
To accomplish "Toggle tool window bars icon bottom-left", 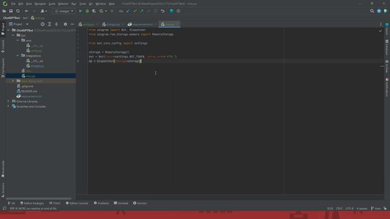I will [4, 209].
